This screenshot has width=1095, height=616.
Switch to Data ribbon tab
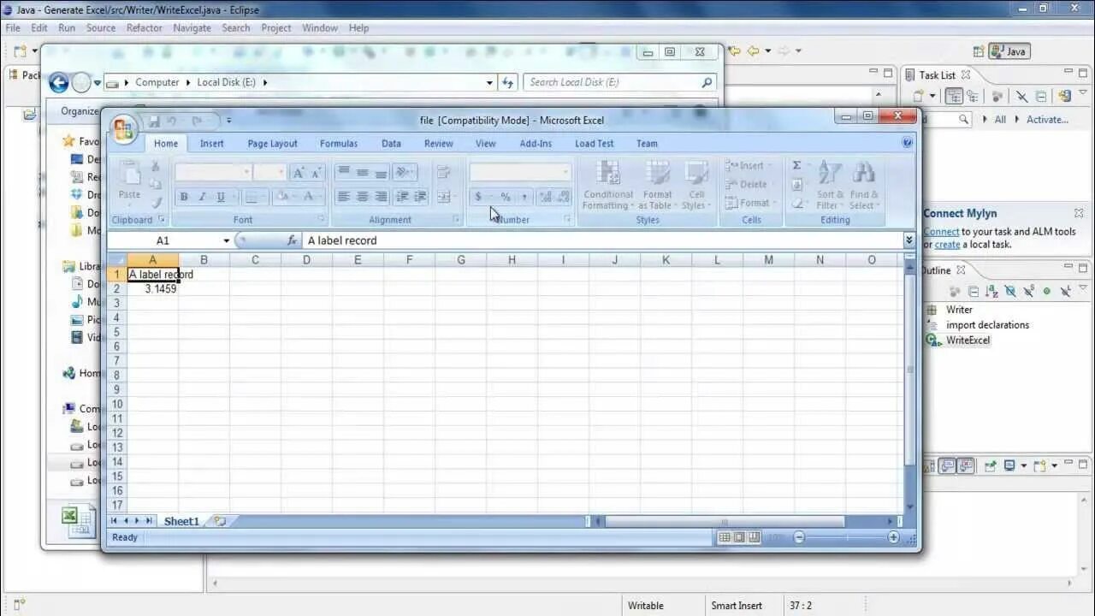point(391,144)
